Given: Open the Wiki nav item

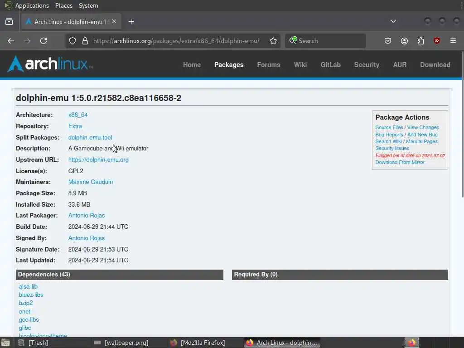Looking at the screenshot, I should [300, 65].
